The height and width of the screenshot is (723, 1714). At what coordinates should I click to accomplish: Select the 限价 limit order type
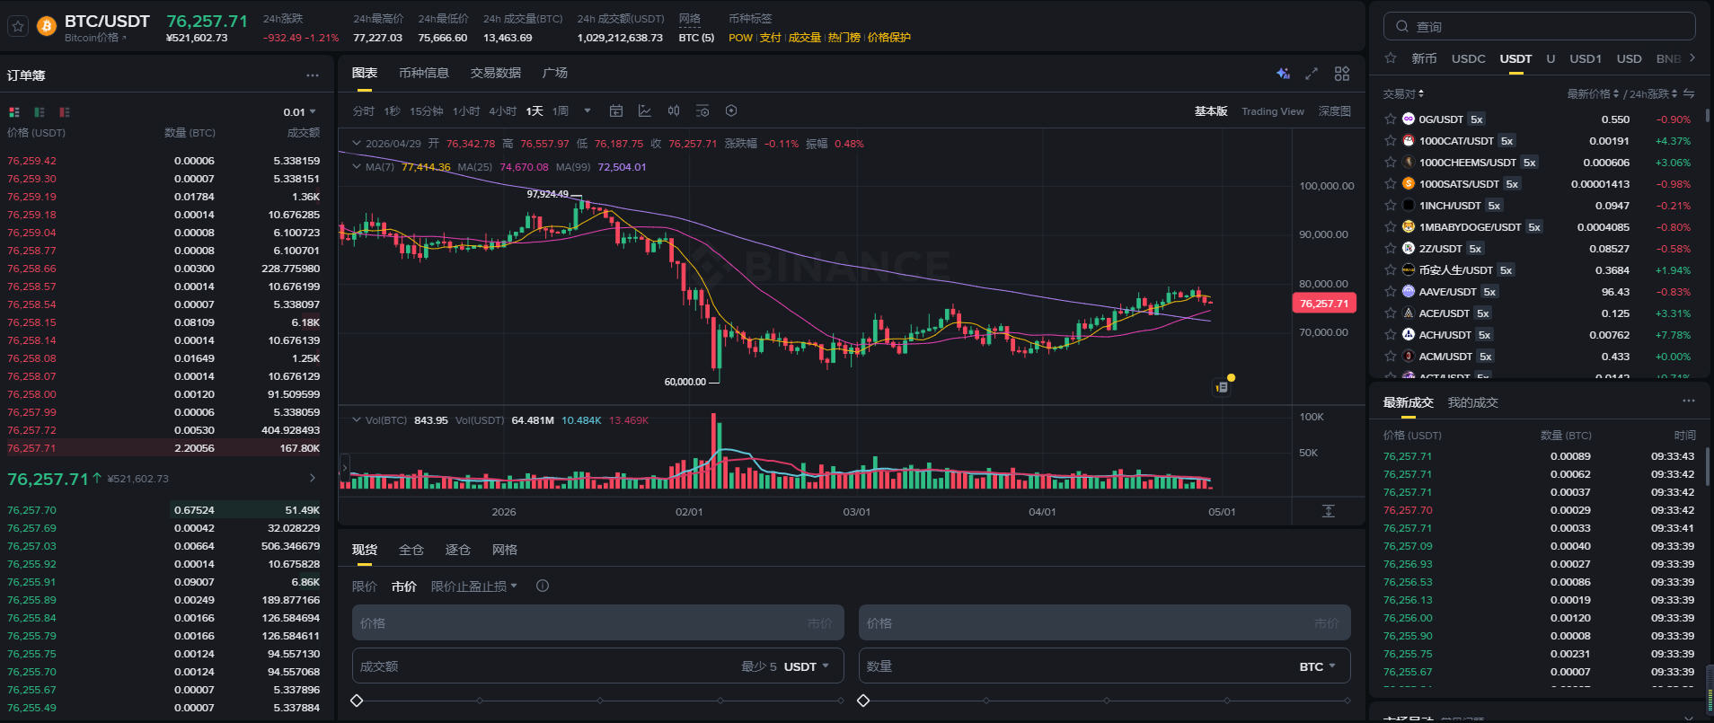pos(365,586)
